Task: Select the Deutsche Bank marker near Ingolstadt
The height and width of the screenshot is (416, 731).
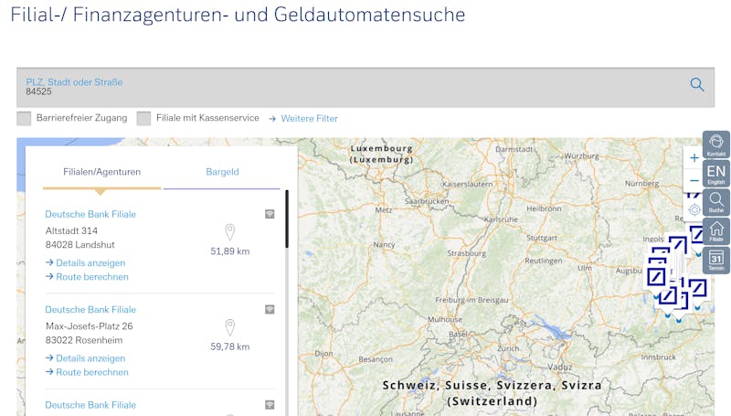Action: 678,244
